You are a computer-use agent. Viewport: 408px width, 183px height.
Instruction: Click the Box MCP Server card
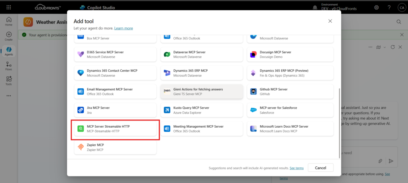[x=115, y=39]
